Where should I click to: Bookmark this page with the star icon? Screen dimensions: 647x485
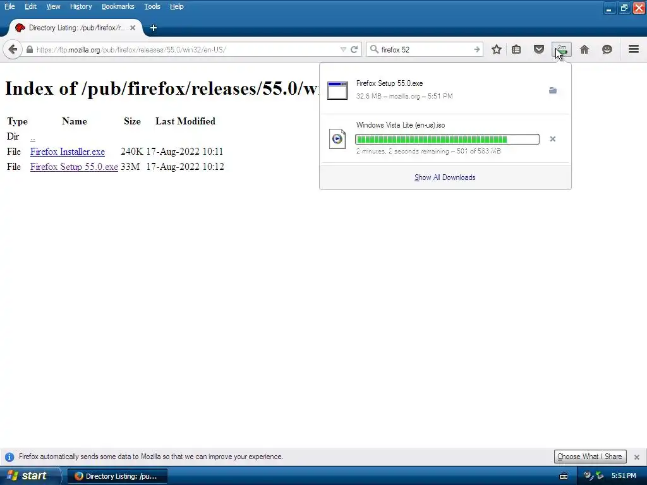coord(497,49)
